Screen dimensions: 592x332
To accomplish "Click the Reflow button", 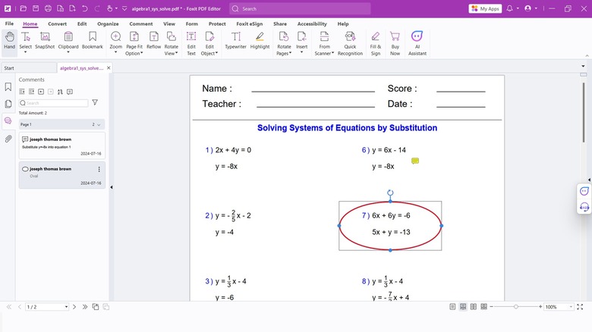I will 153,40.
